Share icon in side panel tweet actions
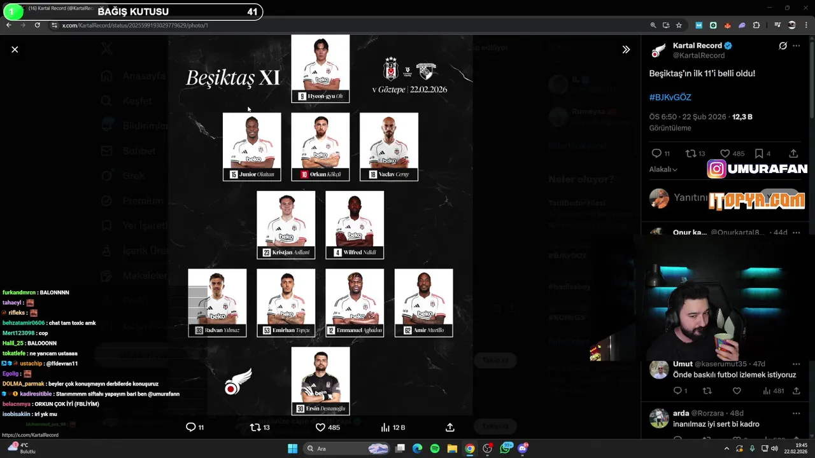 click(793, 153)
